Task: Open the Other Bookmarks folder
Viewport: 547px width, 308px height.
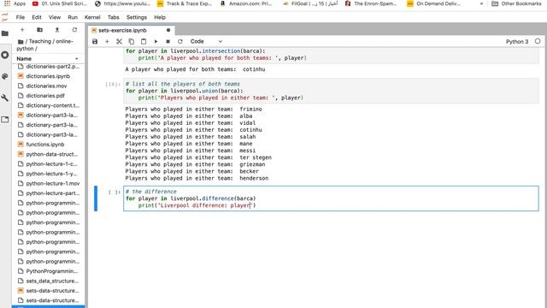Action: pos(516,3)
